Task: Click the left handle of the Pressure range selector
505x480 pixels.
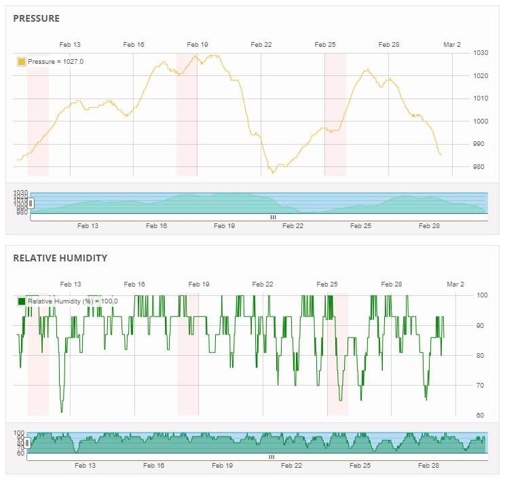Action: pos(31,203)
